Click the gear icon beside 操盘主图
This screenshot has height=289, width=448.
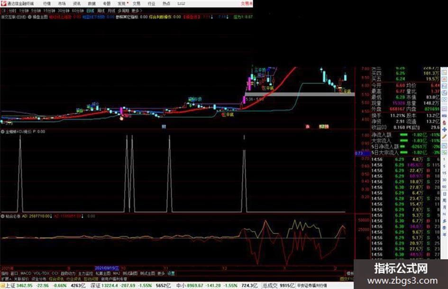pos(29,17)
